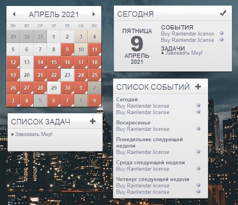Open event under Понедельник следующей недели

pyautogui.click(x=143, y=152)
